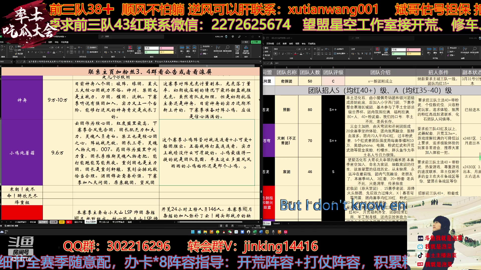
Task: Open Name Box dropdown in left Excel
Action: click(11, 61)
